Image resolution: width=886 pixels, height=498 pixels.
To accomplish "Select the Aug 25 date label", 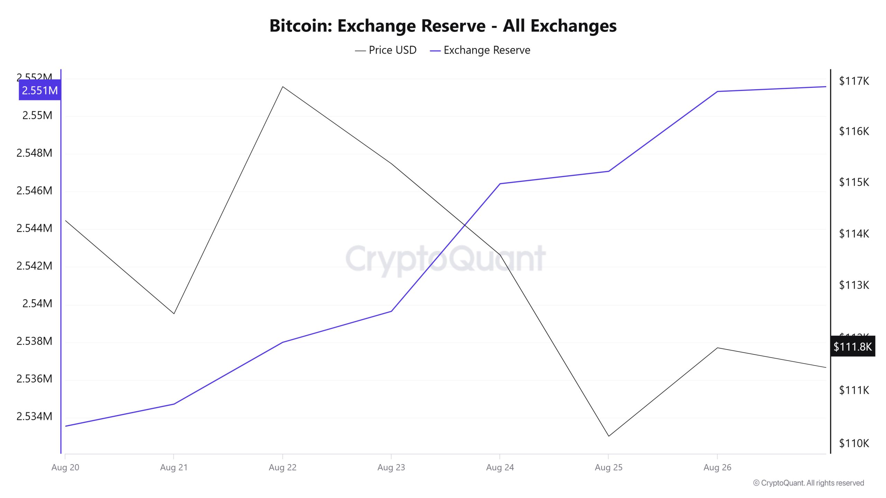I will (x=608, y=468).
